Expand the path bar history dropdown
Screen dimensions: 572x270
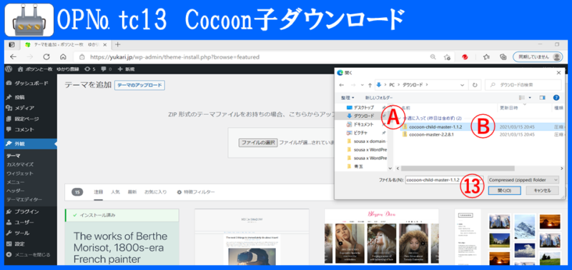coord(462,85)
